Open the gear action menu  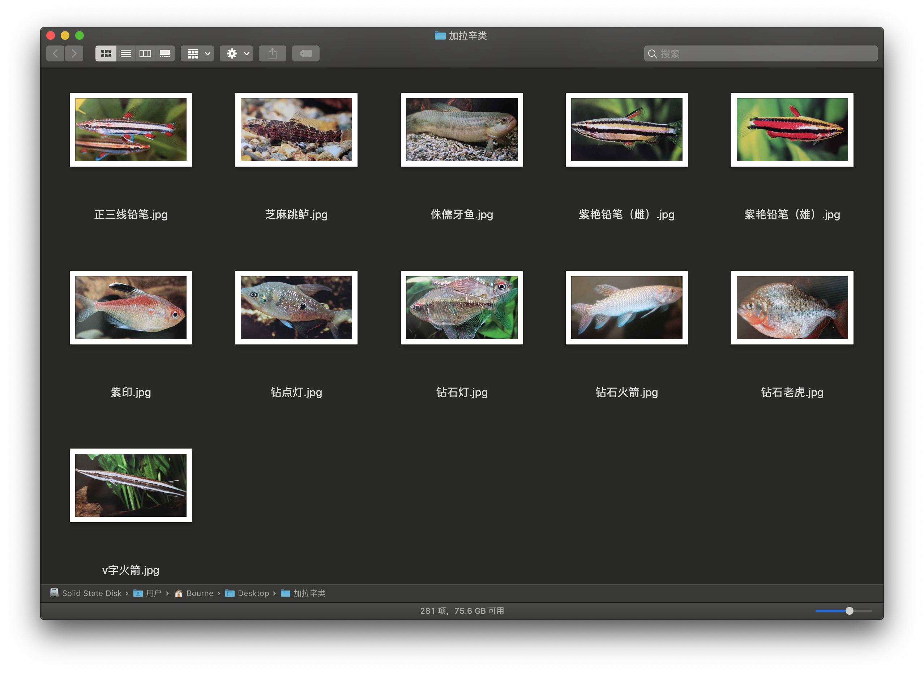pyautogui.click(x=237, y=53)
